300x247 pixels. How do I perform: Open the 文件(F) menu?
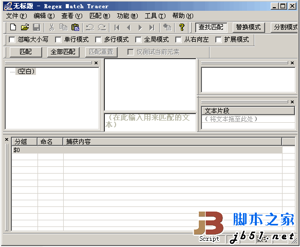pyautogui.click(x=16, y=16)
